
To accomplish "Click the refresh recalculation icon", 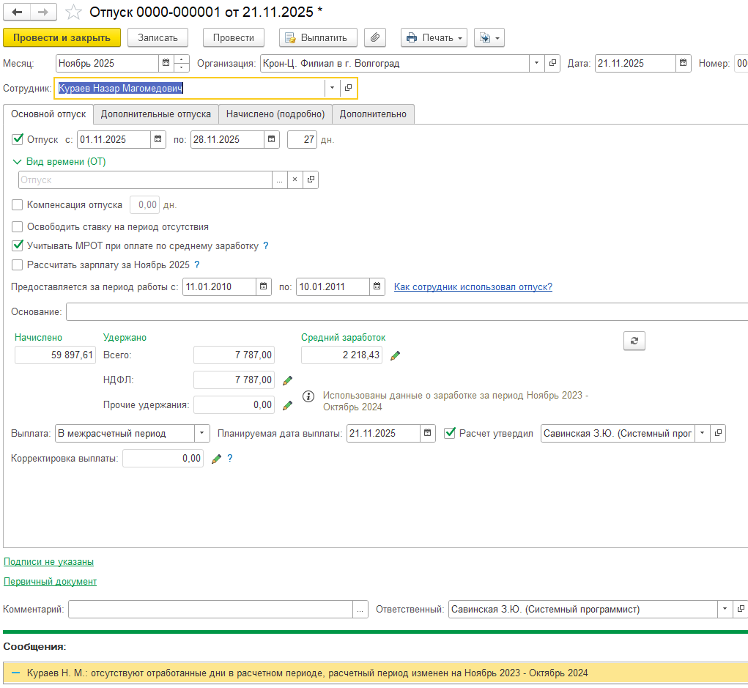I will [x=634, y=341].
